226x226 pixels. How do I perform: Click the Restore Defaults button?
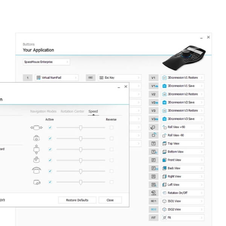[x=77, y=200]
